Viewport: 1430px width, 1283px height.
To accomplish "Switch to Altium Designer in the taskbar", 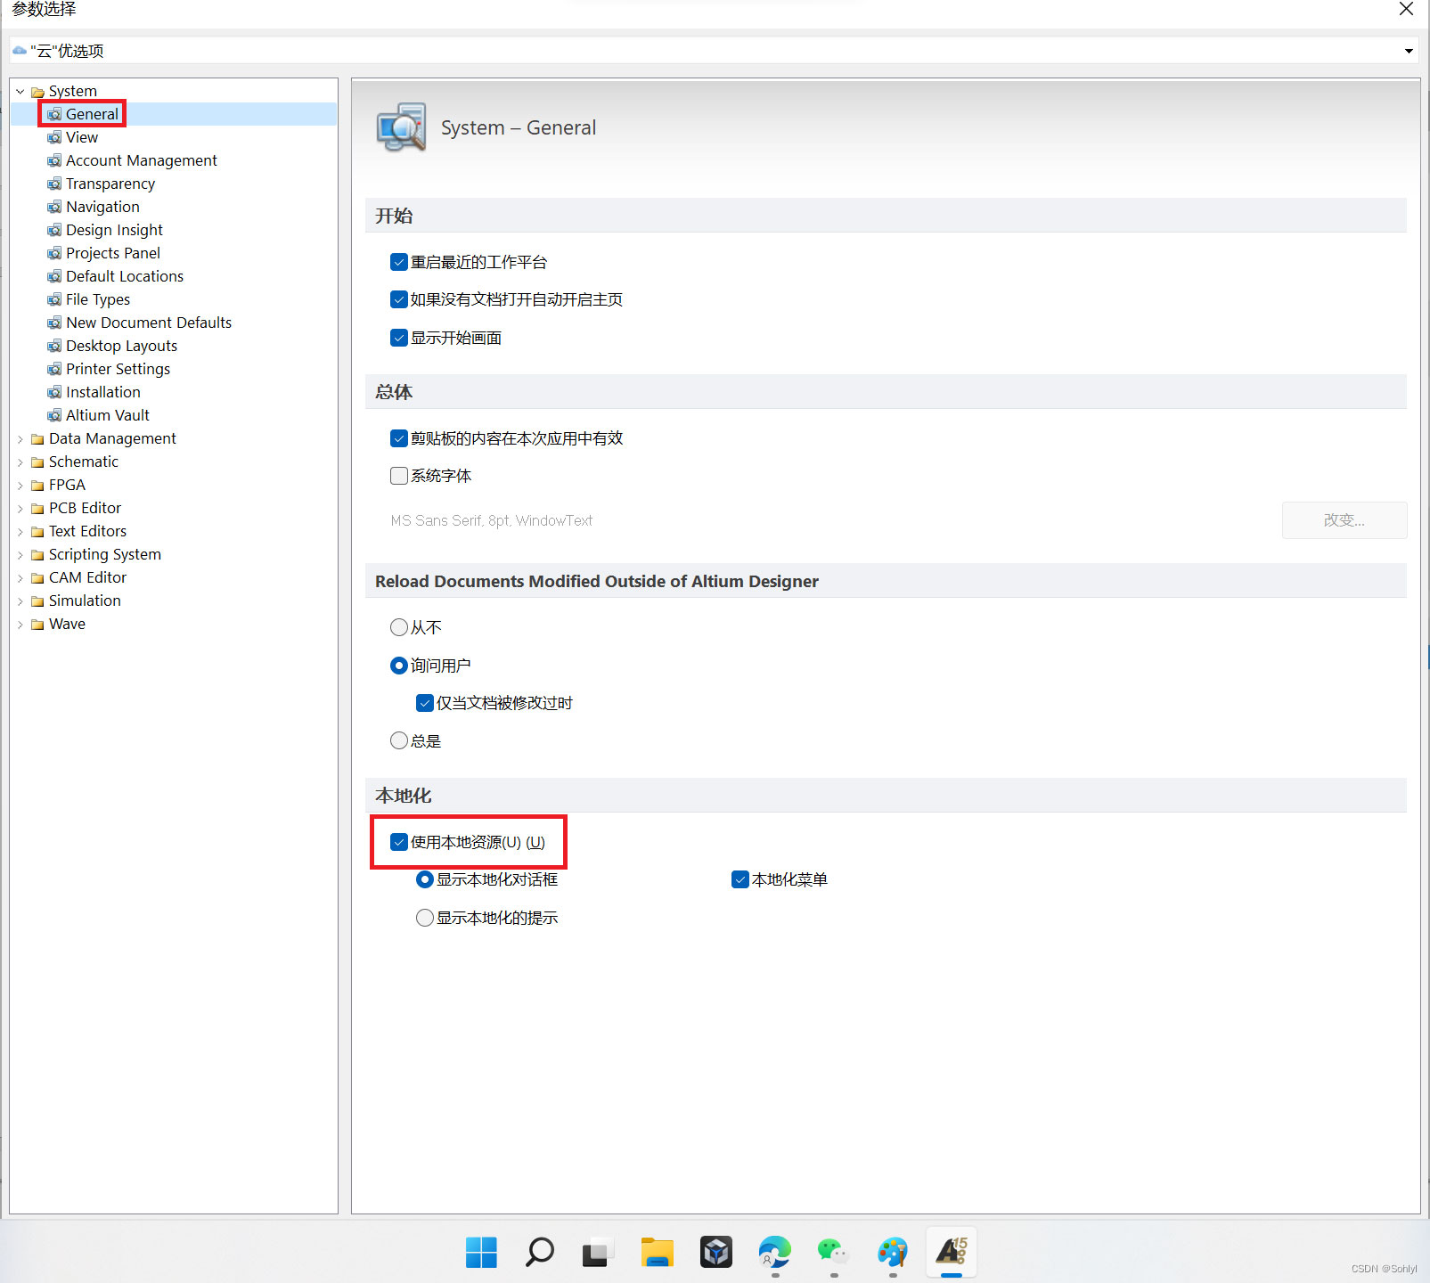I will [x=952, y=1252].
